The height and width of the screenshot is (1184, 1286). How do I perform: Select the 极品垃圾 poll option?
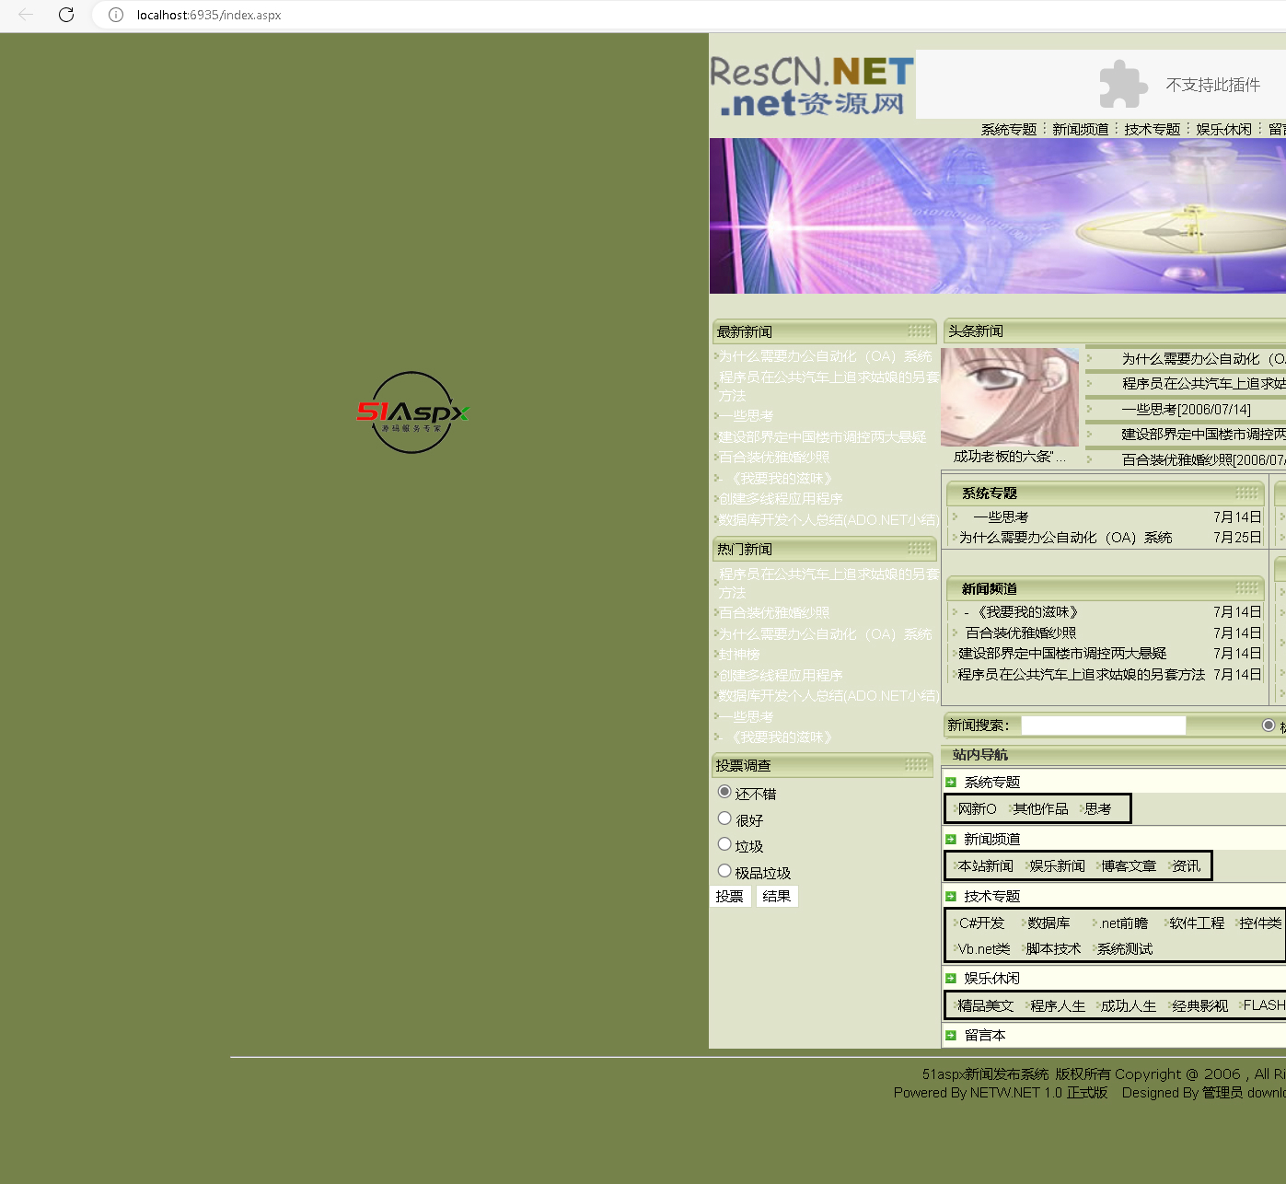coord(724,871)
